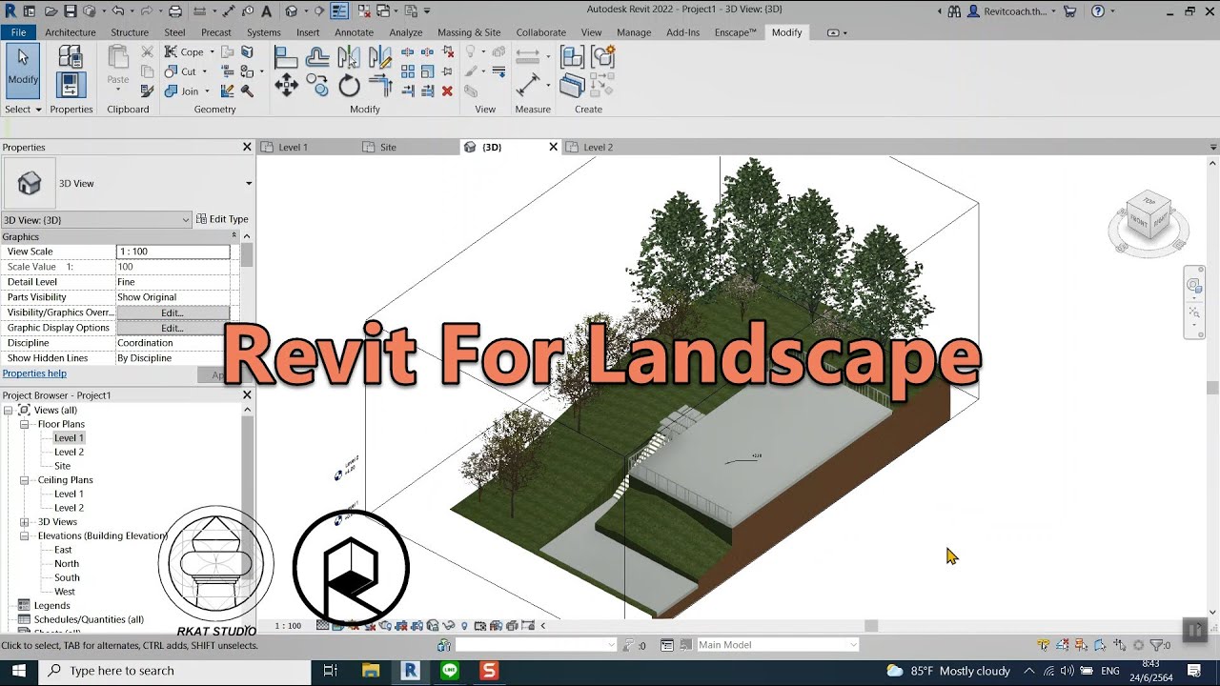Open the File menu
The height and width of the screenshot is (686, 1220).
tap(18, 32)
